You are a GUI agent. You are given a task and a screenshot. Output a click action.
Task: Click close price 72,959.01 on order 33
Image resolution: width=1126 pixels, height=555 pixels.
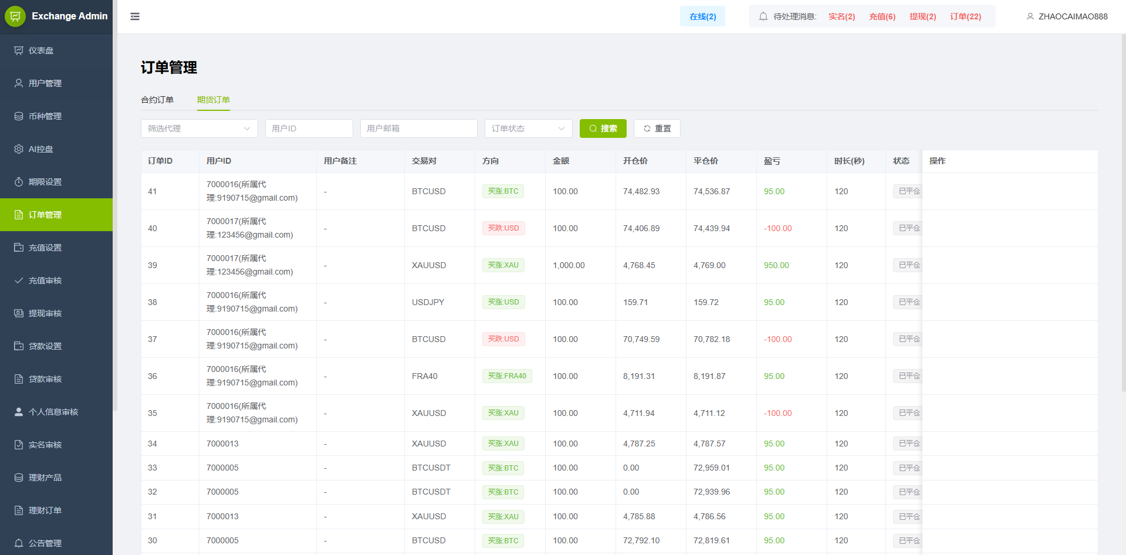(x=712, y=468)
